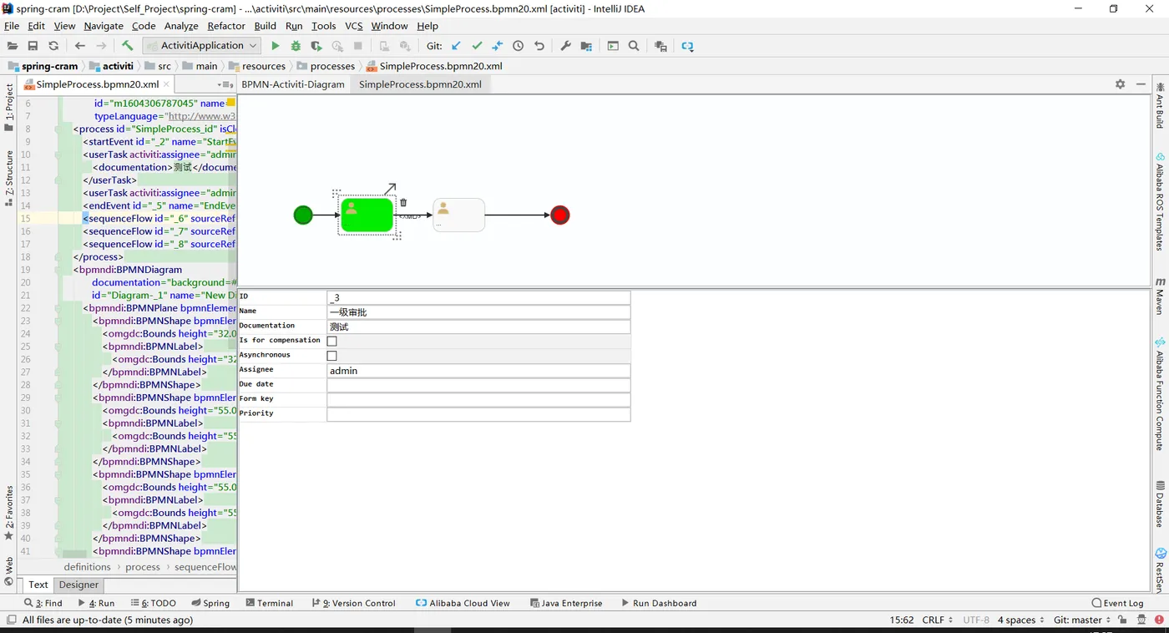Click tool window toggle in bottom-left corner
Viewport: 1169px width, 633px height.
11,620
